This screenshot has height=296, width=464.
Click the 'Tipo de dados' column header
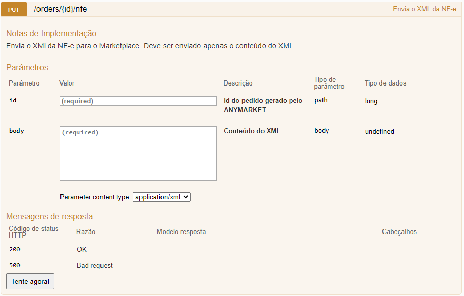pos(385,83)
